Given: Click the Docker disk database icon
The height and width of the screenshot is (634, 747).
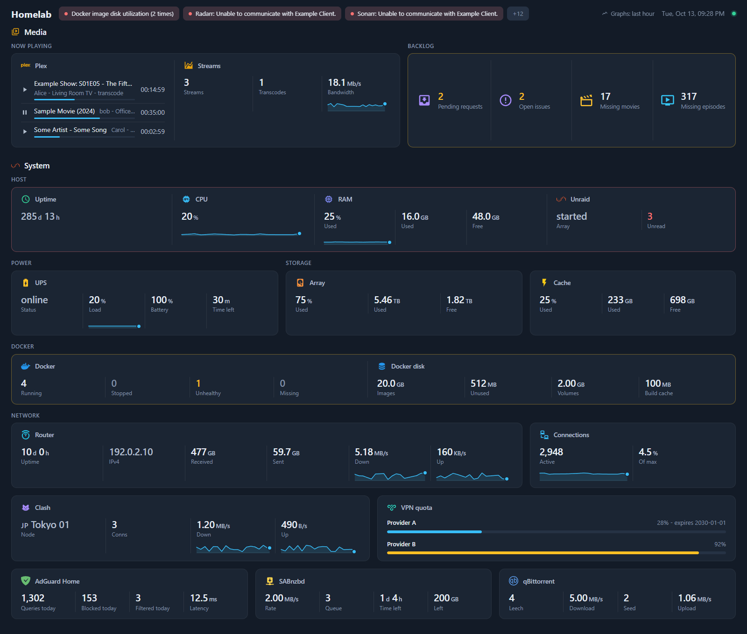Looking at the screenshot, I should [x=382, y=366].
